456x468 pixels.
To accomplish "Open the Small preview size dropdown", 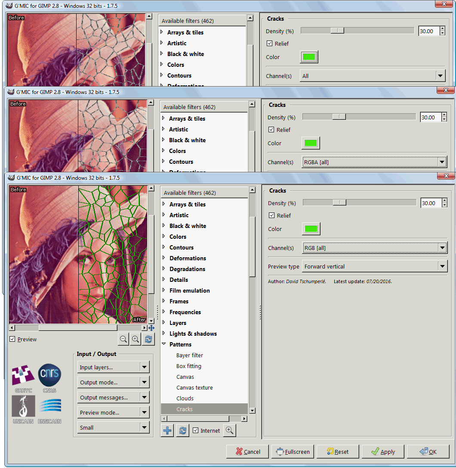I will 113,427.
